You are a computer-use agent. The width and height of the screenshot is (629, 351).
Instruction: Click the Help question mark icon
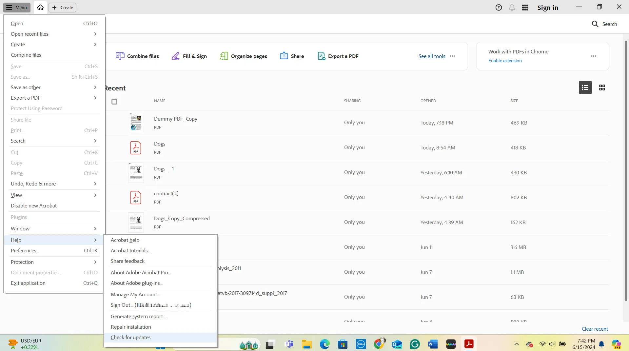pyautogui.click(x=499, y=8)
